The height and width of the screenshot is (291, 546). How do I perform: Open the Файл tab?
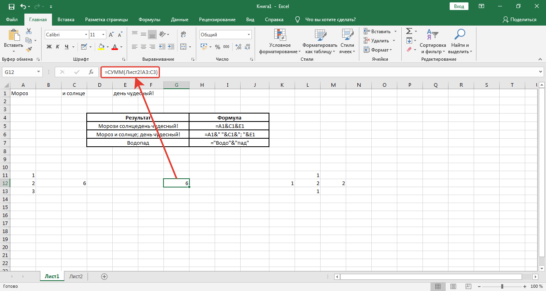point(12,19)
